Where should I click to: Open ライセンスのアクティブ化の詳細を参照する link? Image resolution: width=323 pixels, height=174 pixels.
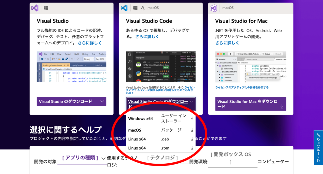(242, 87)
